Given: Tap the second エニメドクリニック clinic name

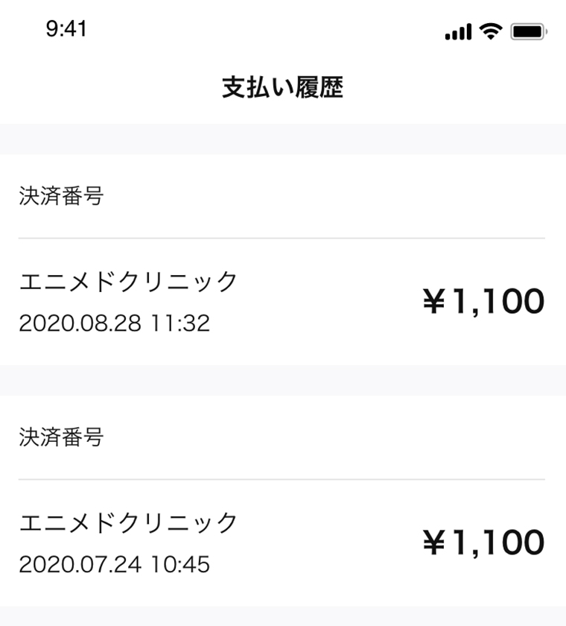Looking at the screenshot, I should click(x=128, y=522).
